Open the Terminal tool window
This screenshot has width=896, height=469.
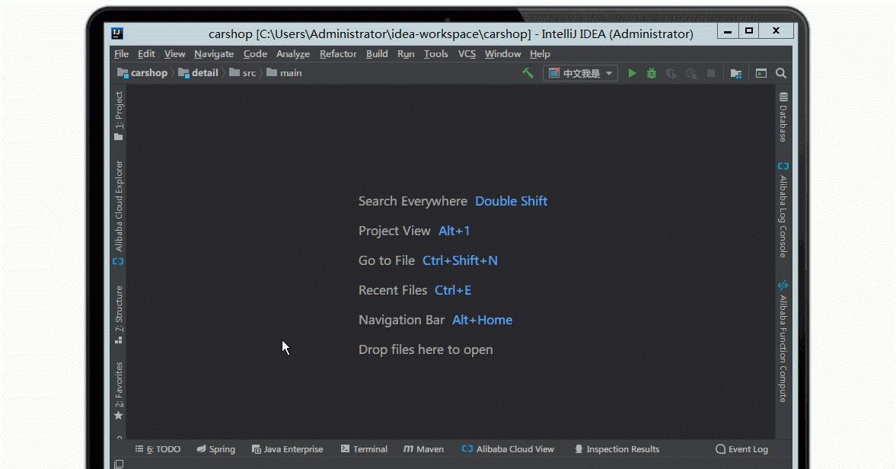point(364,449)
